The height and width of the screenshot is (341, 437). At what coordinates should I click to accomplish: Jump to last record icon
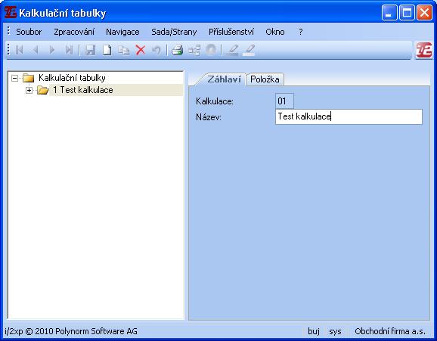click(x=69, y=50)
